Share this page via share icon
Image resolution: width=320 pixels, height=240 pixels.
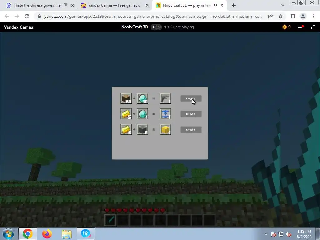(271, 16)
